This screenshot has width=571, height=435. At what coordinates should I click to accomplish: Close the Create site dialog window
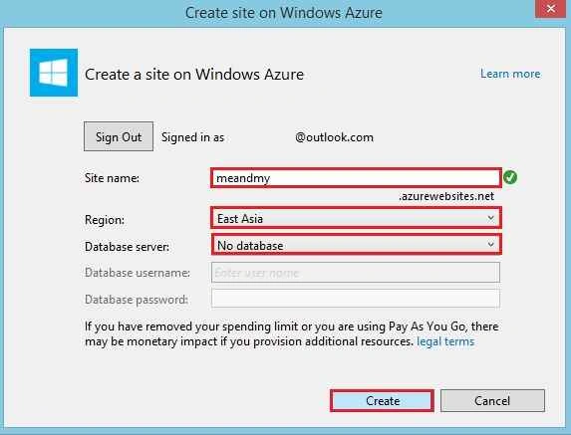click(551, 8)
